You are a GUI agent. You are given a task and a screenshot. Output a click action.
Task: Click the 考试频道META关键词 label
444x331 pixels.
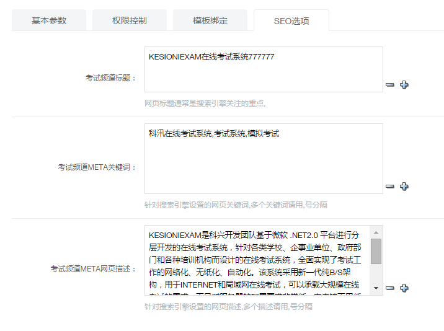click(x=97, y=167)
